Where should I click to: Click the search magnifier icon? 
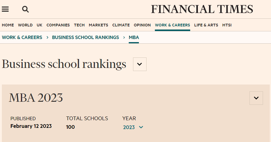pyautogui.click(x=26, y=9)
